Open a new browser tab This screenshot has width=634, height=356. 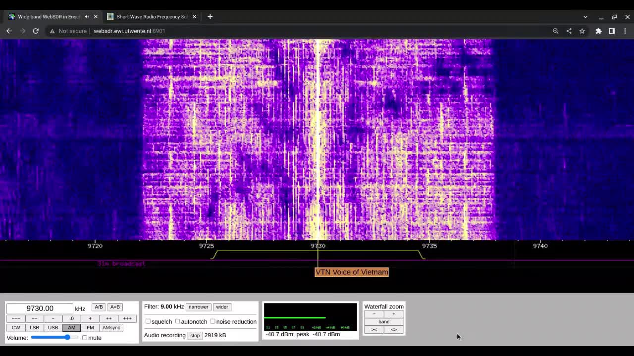pos(210,16)
